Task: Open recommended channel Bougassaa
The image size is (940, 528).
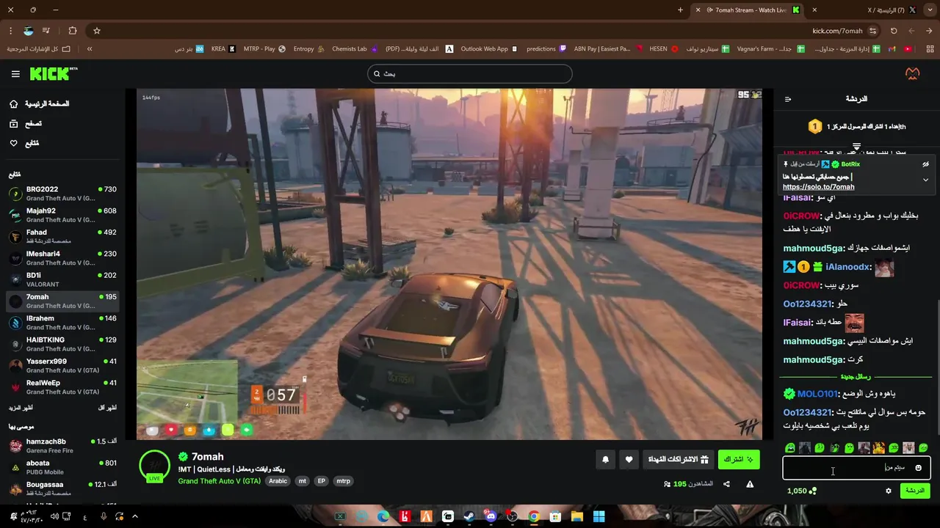Action: pos(62,488)
